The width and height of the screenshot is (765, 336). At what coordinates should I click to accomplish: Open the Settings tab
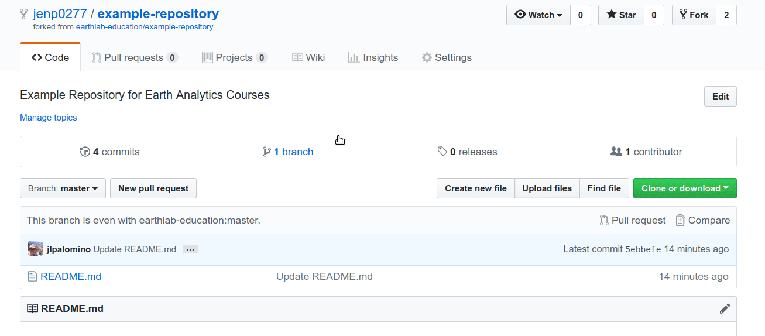447,57
